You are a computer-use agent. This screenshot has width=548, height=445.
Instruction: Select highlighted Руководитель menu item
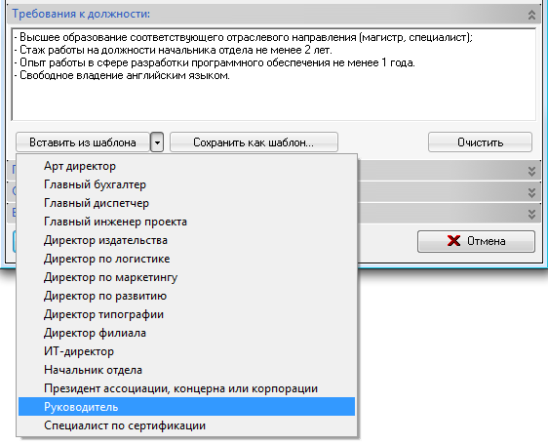click(186, 407)
